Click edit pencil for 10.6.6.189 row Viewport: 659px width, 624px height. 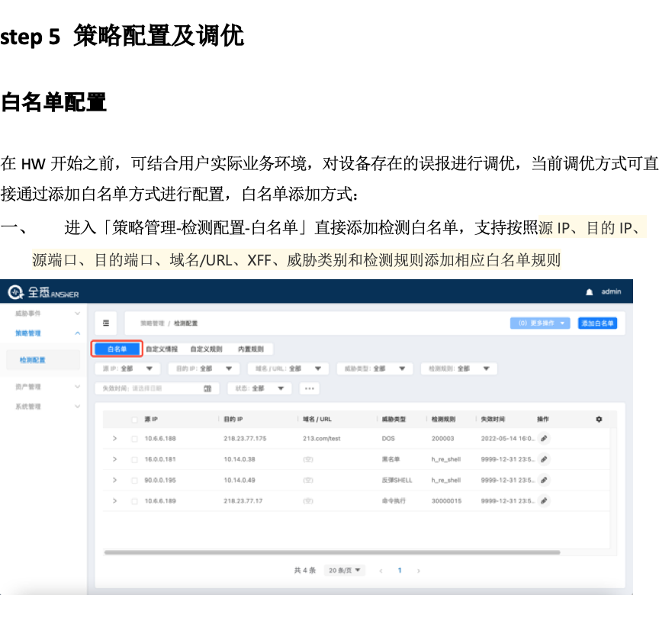pos(544,501)
